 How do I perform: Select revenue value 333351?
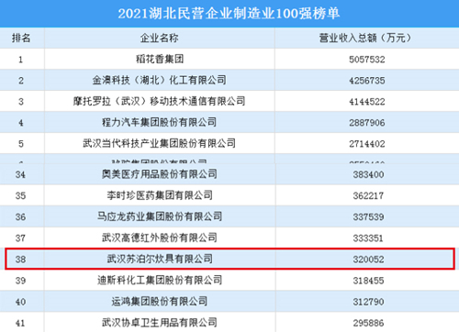coord(368,238)
